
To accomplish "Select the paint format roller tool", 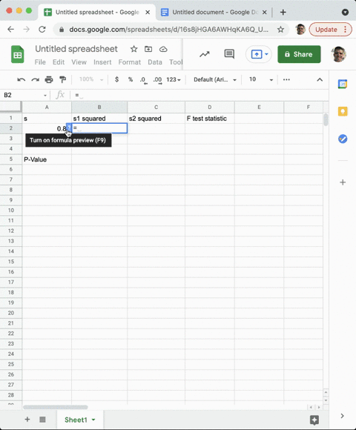I will (x=63, y=80).
